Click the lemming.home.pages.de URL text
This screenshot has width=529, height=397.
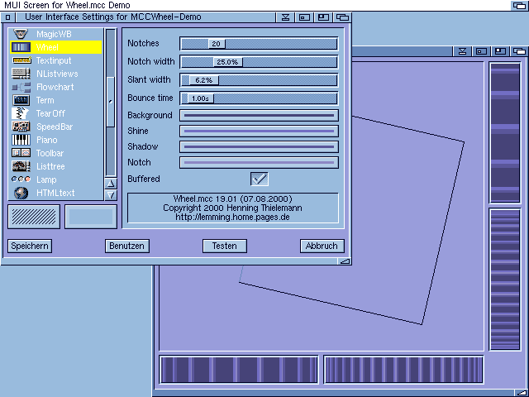232,217
